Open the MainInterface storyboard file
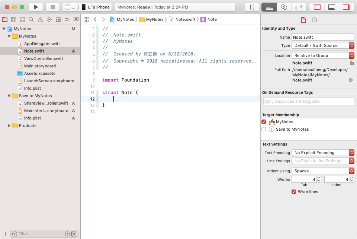 [46, 111]
